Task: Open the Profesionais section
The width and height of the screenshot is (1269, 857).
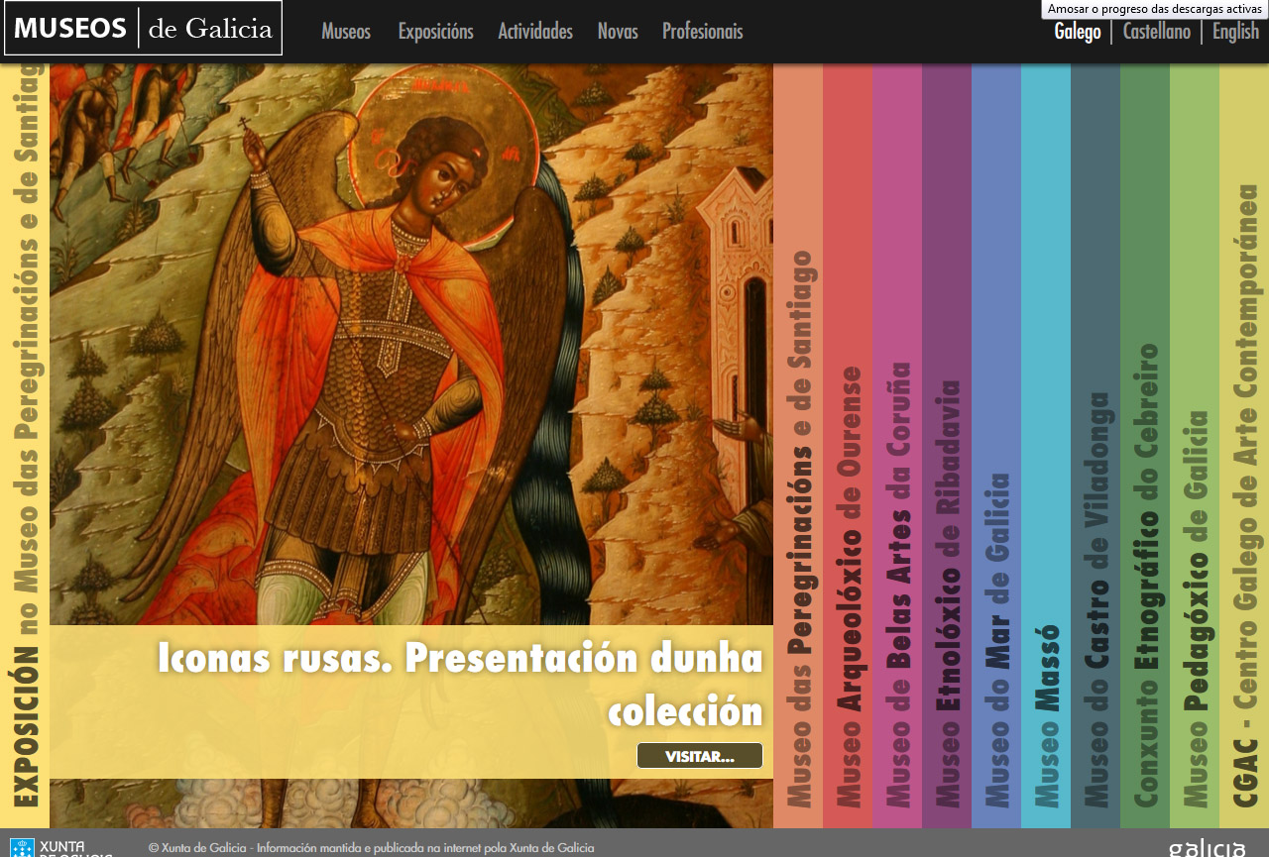Action: (703, 32)
